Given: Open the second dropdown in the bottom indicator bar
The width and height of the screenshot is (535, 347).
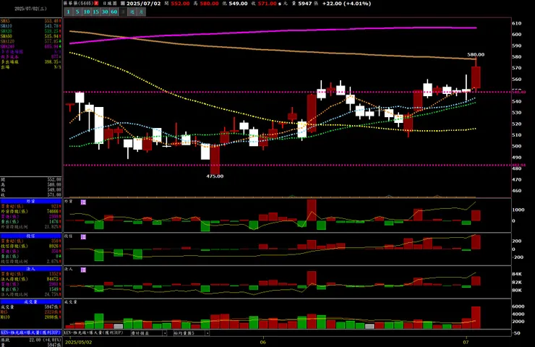Looking at the screenshot, I should pyautogui.click(x=191, y=333).
